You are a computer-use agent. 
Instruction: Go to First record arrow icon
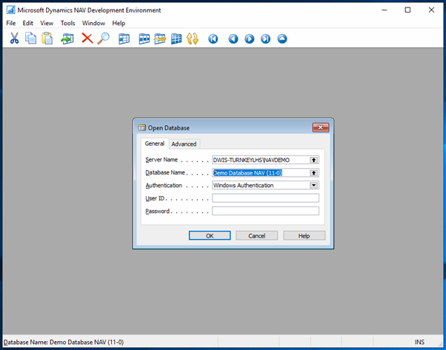[x=213, y=38]
